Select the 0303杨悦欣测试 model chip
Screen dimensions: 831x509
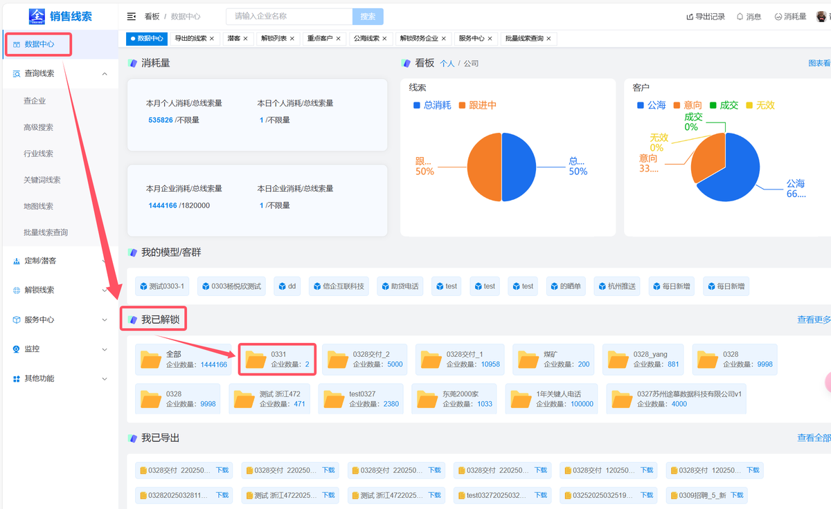232,286
